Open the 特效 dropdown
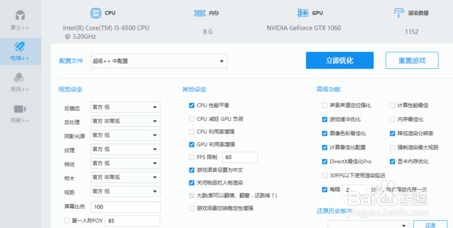 pos(125,163)
